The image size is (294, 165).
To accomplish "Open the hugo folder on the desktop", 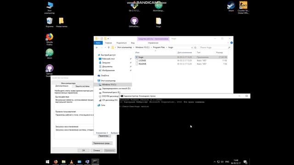I will [158, 22].
